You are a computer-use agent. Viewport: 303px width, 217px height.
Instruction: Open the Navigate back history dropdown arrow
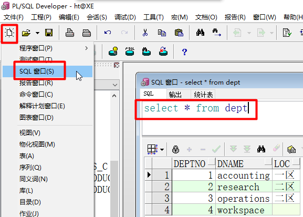pyautogui.click(x=249, y=33)
